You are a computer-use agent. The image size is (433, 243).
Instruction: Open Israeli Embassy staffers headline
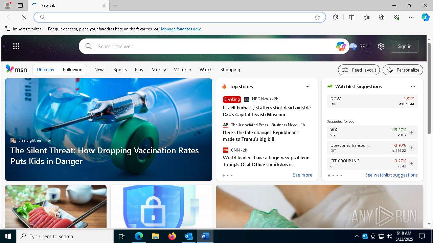tap(267, 111)
